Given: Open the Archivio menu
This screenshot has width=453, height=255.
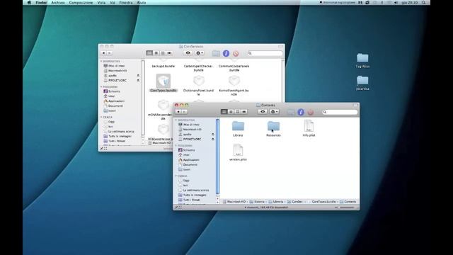Looking at the screenshot, I should coord(58,3).
